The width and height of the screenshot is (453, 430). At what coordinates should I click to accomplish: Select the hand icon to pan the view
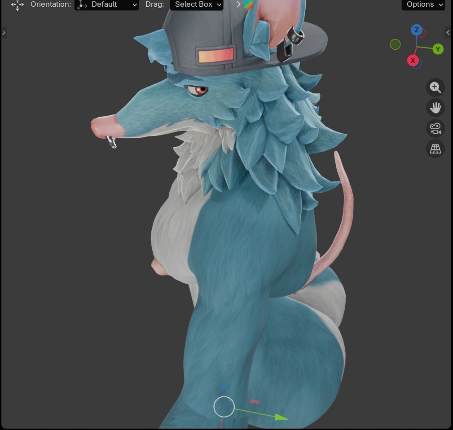pyautogui.click(x=435, y=108)
